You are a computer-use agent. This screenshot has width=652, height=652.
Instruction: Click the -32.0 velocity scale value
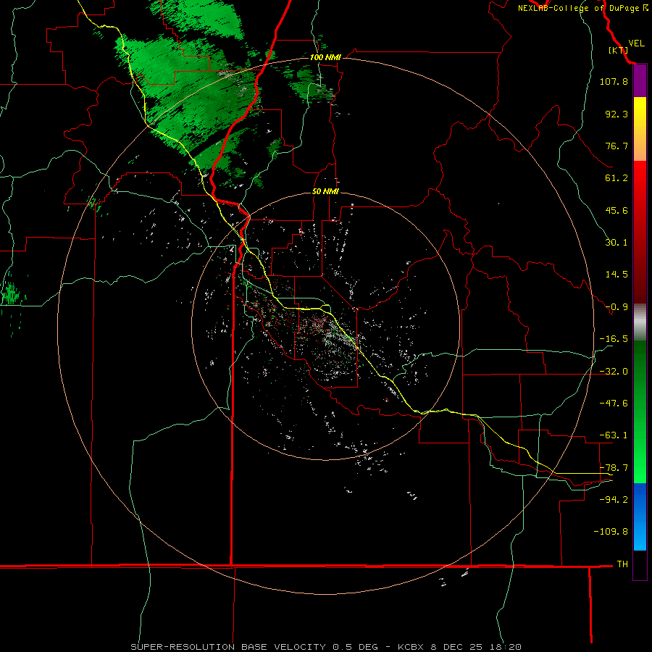pos(614,372)
